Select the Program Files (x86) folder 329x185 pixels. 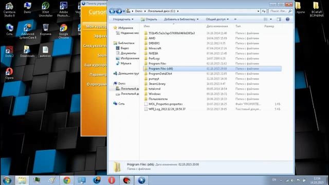pos(212,68)
